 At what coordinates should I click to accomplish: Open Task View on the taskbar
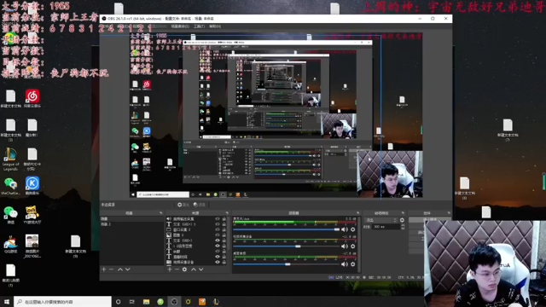point(132,301)
